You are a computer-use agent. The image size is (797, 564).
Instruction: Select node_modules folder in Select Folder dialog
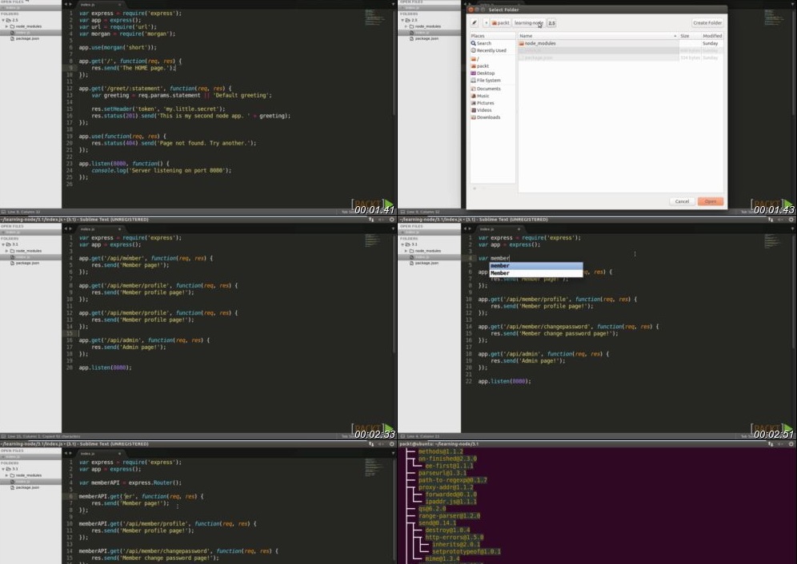pos(540,43)
